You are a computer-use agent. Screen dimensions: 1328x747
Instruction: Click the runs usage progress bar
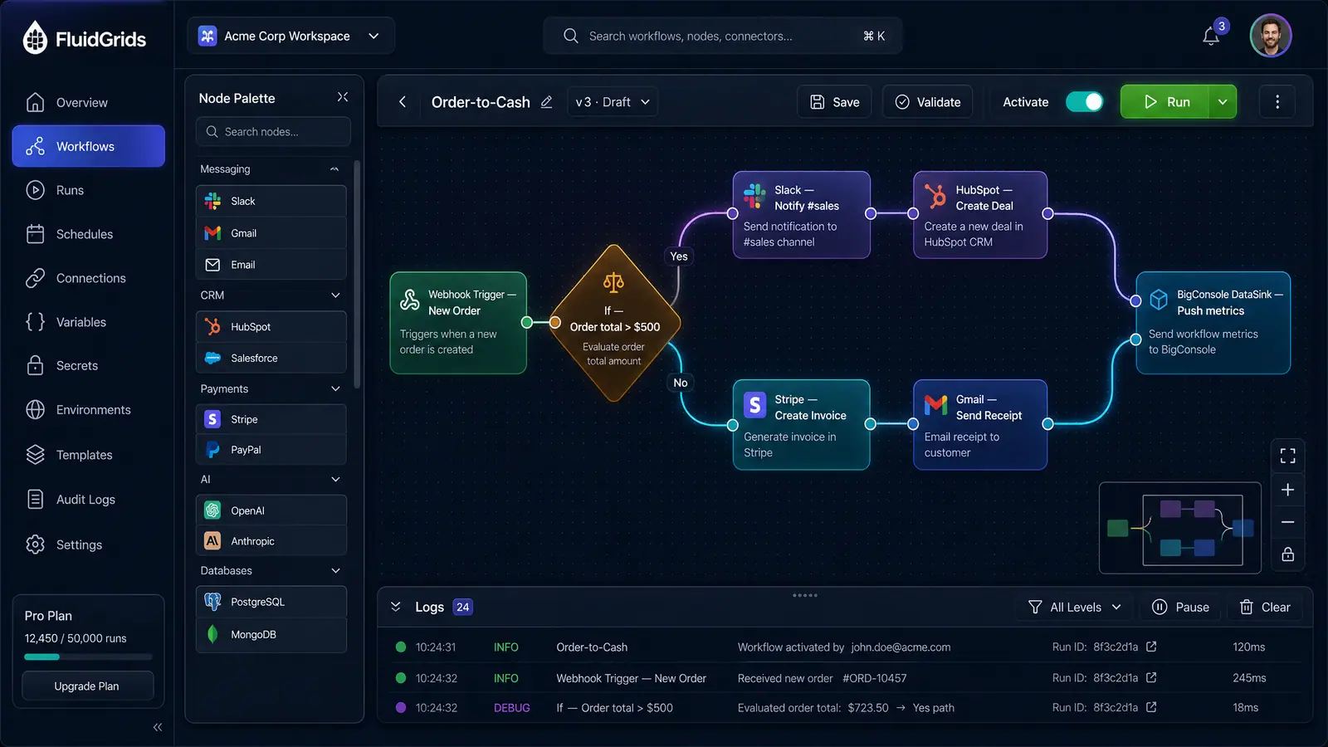[x=88, y=657]
